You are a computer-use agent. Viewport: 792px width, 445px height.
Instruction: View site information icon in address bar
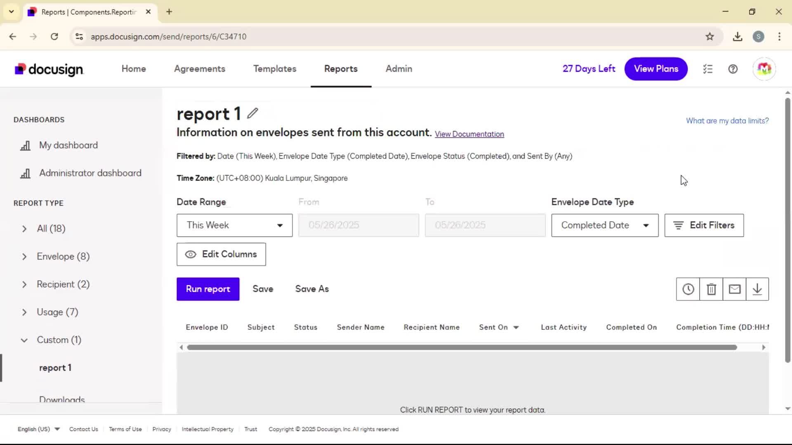coord(79,37)
